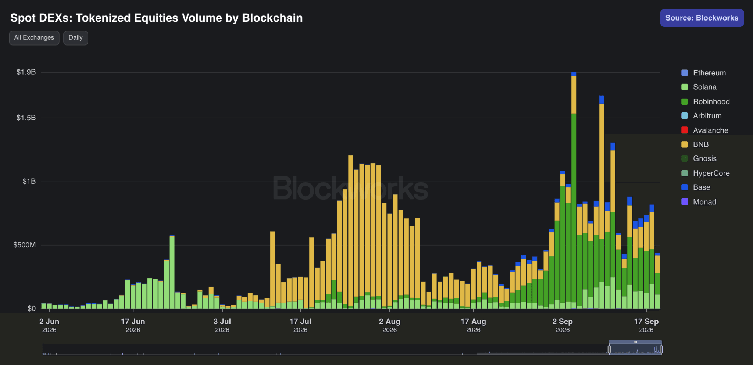This screenshot has height=365, width=753.
Task: Click the Monad purple legend icon
Action: [685, 202]
